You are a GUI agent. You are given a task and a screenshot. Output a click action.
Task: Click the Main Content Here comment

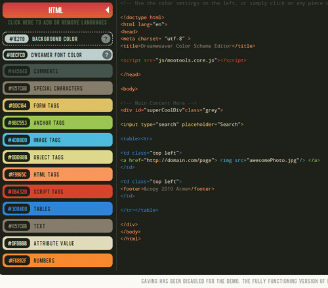[x=158, y=103]
